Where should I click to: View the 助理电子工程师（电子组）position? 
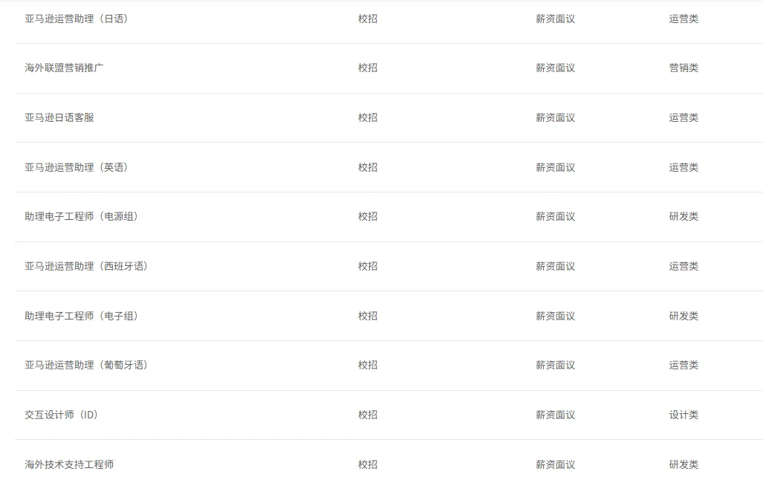[x=81, y=316]
